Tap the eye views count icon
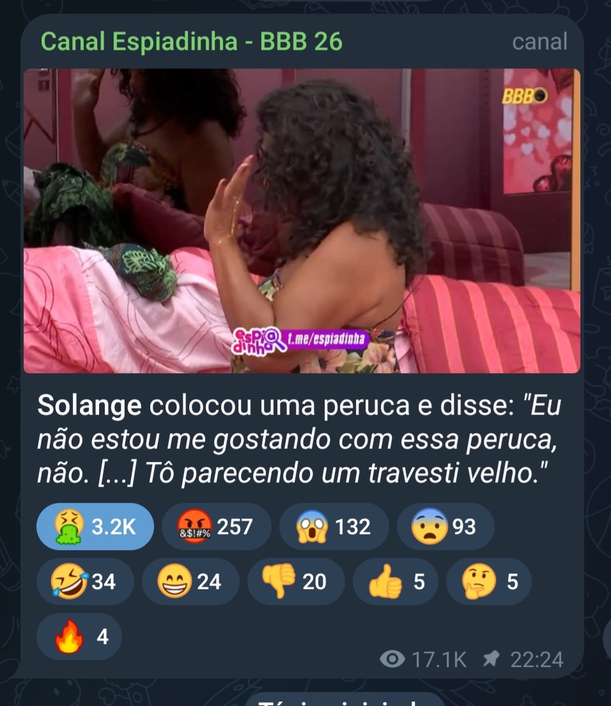Viewport: 611px width, 706px height. tap(392, 659)
